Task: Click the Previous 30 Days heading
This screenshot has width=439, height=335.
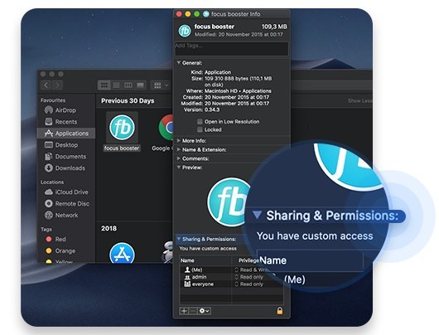Action: tap(128, 101)
